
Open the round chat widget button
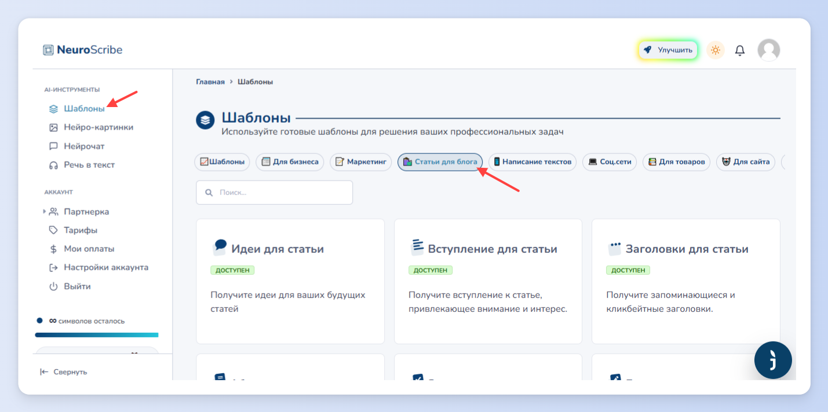click(x=773, y=360)
